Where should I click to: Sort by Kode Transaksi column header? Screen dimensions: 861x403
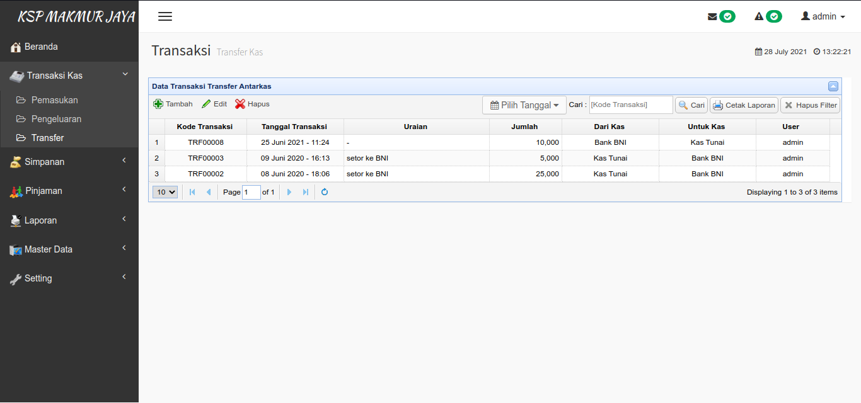tap(205, 127)
